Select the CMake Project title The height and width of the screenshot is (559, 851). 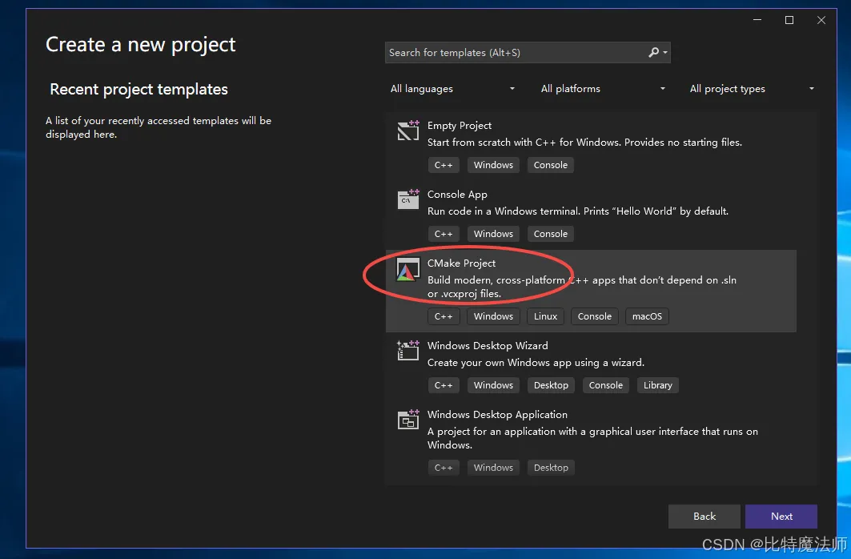coord(461,263)
